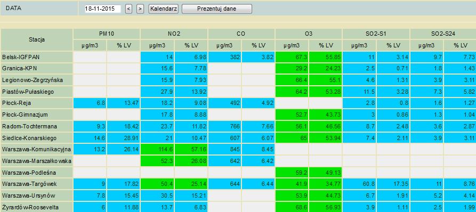Select the Stacja column header

(37, 40)
